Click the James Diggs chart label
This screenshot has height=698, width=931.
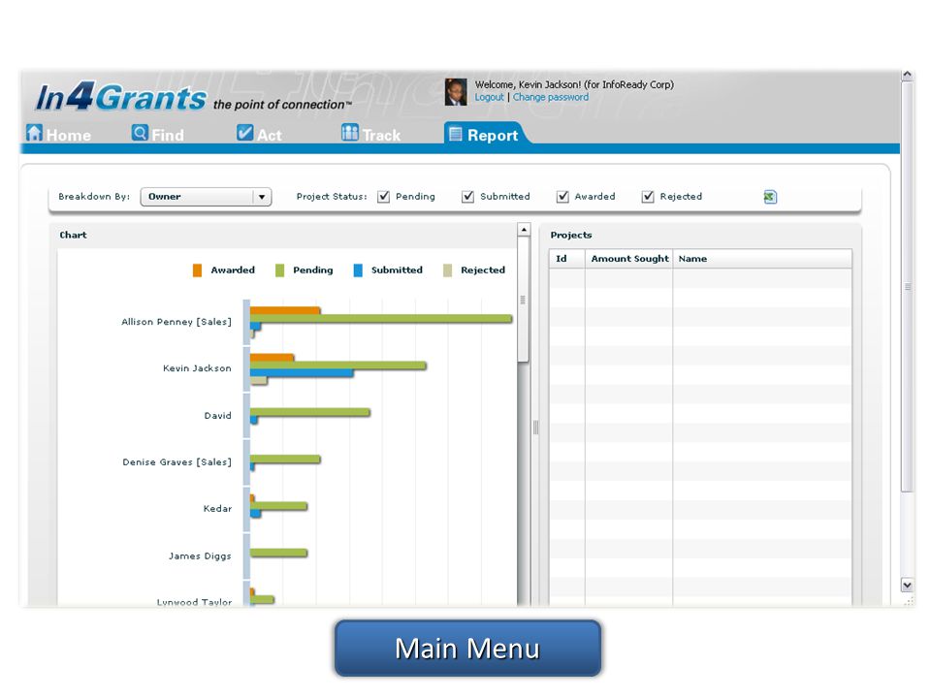pyautogui.click(x=200, y=556)
